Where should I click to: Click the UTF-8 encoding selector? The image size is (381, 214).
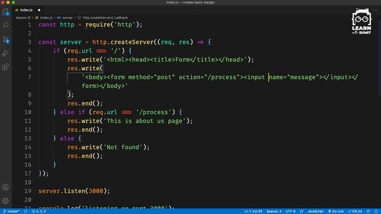click(x=291, y=212)
